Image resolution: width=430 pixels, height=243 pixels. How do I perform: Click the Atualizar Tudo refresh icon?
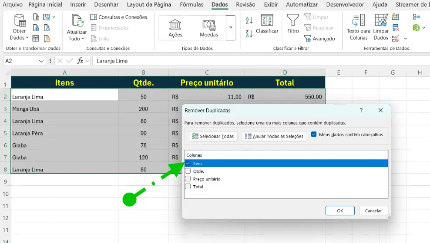[77, 21]
